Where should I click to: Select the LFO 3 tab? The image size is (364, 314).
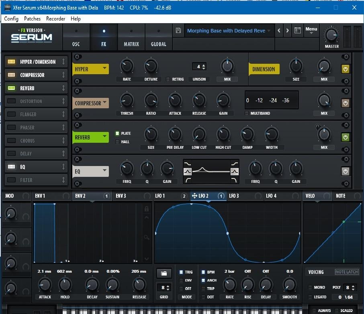pyautogui.click(x=245, y=196)
